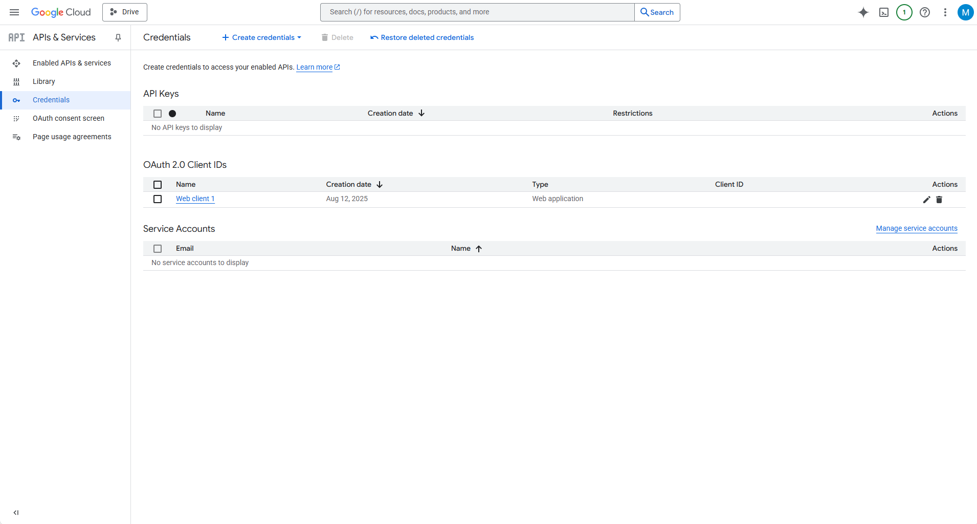Go to OAuth consent screen page
The width and height of the screenshot is (977, 524).
tap(68, 118)
